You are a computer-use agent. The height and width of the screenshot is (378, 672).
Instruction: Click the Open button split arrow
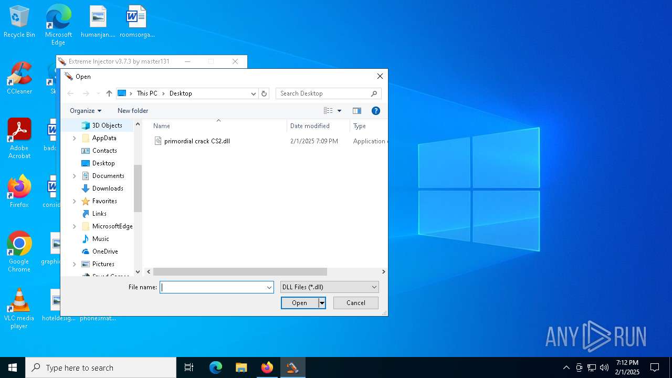pos(322,303)
